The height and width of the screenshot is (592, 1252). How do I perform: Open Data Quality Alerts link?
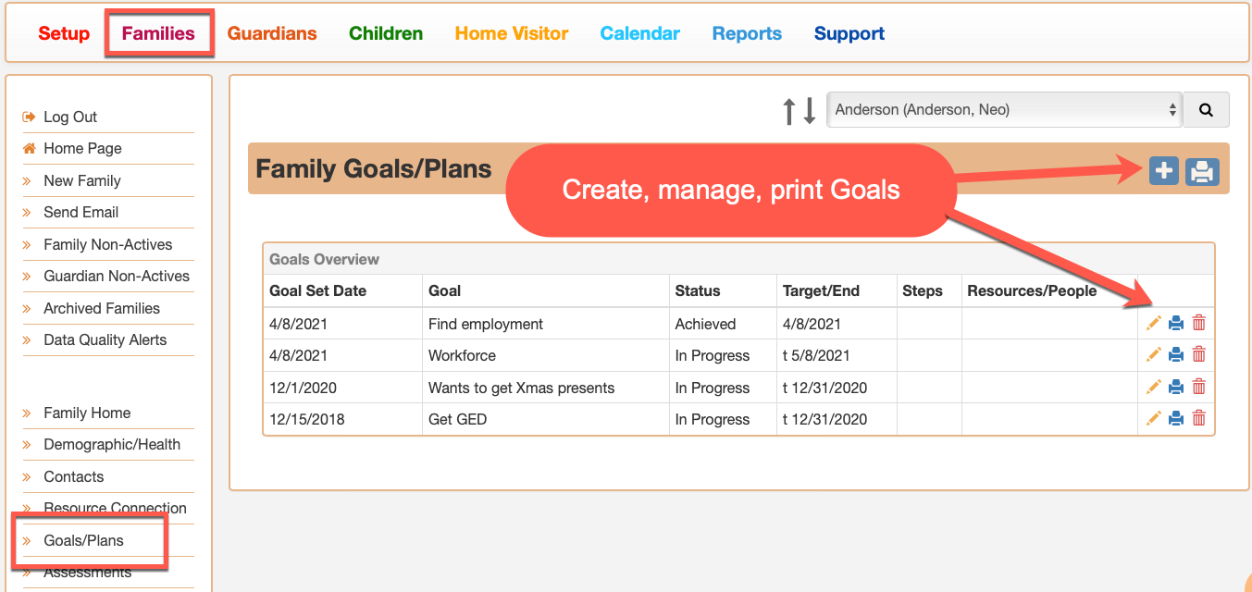tap(105, 339)
